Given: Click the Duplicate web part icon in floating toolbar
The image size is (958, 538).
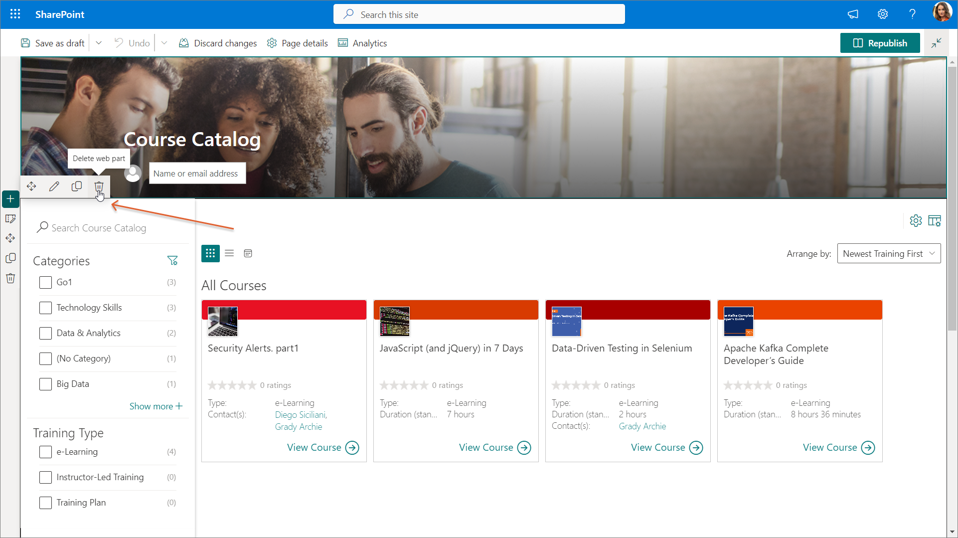Looking at the screenshot, I should (x=77, y=186).
